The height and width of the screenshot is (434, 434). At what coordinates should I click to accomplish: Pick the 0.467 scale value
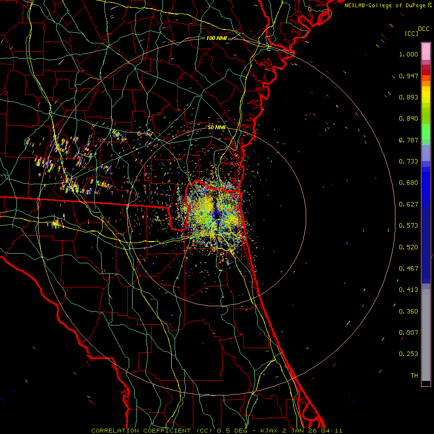click(x=408, y=269)
